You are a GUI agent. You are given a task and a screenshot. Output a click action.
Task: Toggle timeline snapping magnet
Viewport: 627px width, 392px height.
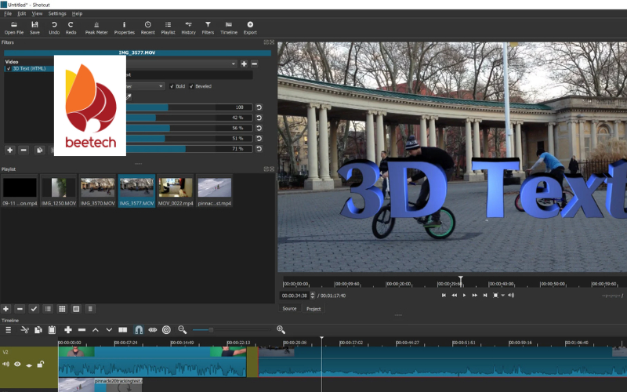click(x=139, y=330)
